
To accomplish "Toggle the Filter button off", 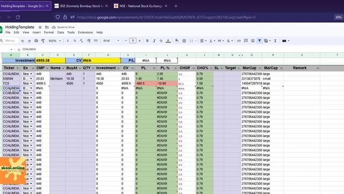I will tap(260, 41).
